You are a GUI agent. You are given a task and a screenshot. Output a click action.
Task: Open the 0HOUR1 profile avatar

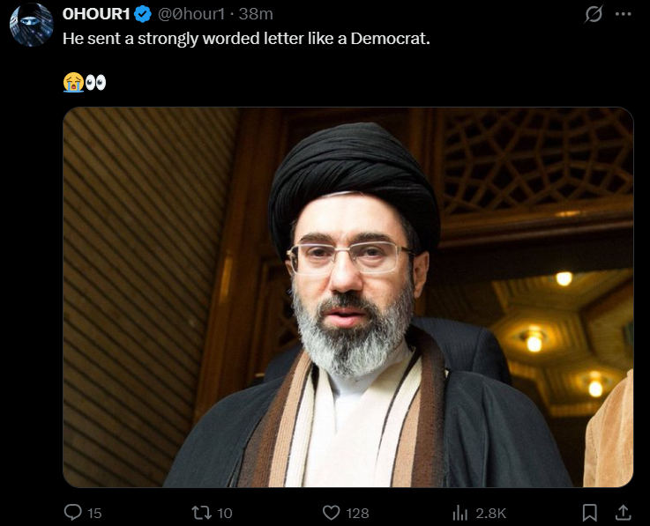(32, 25)
